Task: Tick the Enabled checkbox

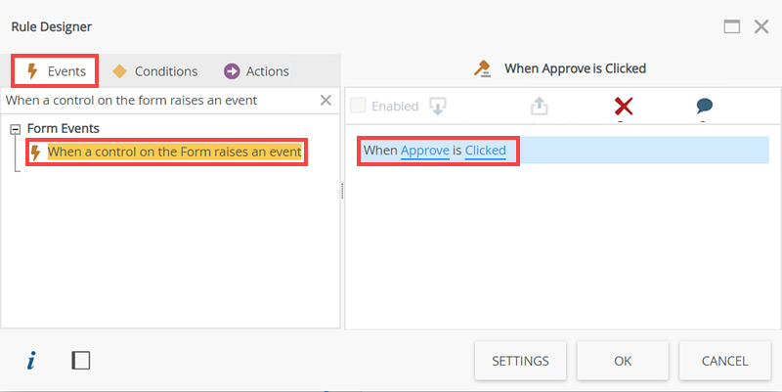Action: [358, 106]
